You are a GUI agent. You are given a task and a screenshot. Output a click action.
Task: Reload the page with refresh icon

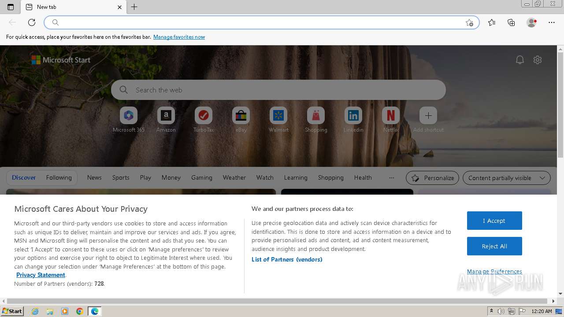click(32, 22)
